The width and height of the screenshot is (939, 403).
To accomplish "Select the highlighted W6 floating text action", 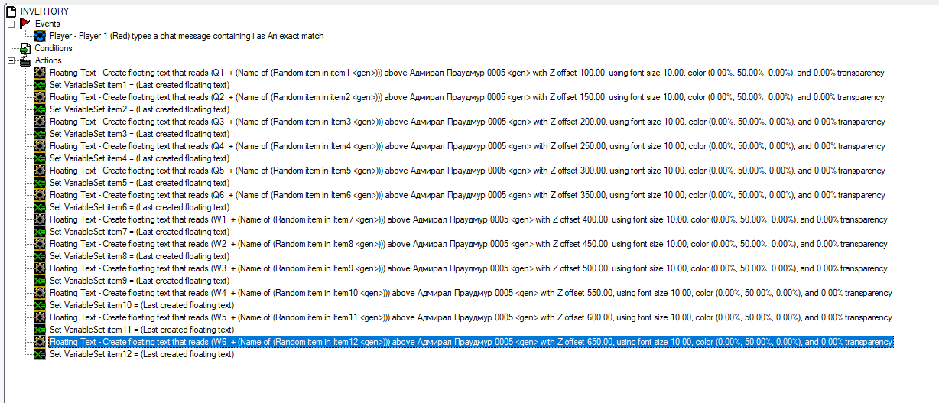I will coord(471,342).
